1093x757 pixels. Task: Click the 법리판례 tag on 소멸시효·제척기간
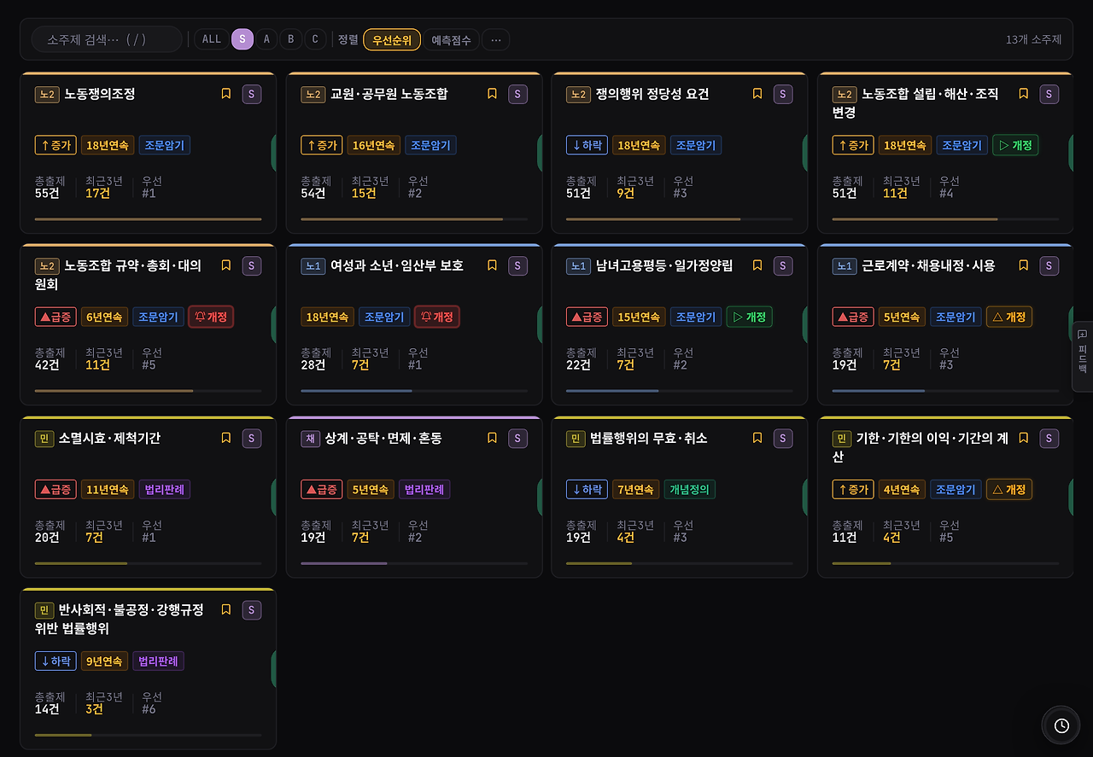point(164,489)
